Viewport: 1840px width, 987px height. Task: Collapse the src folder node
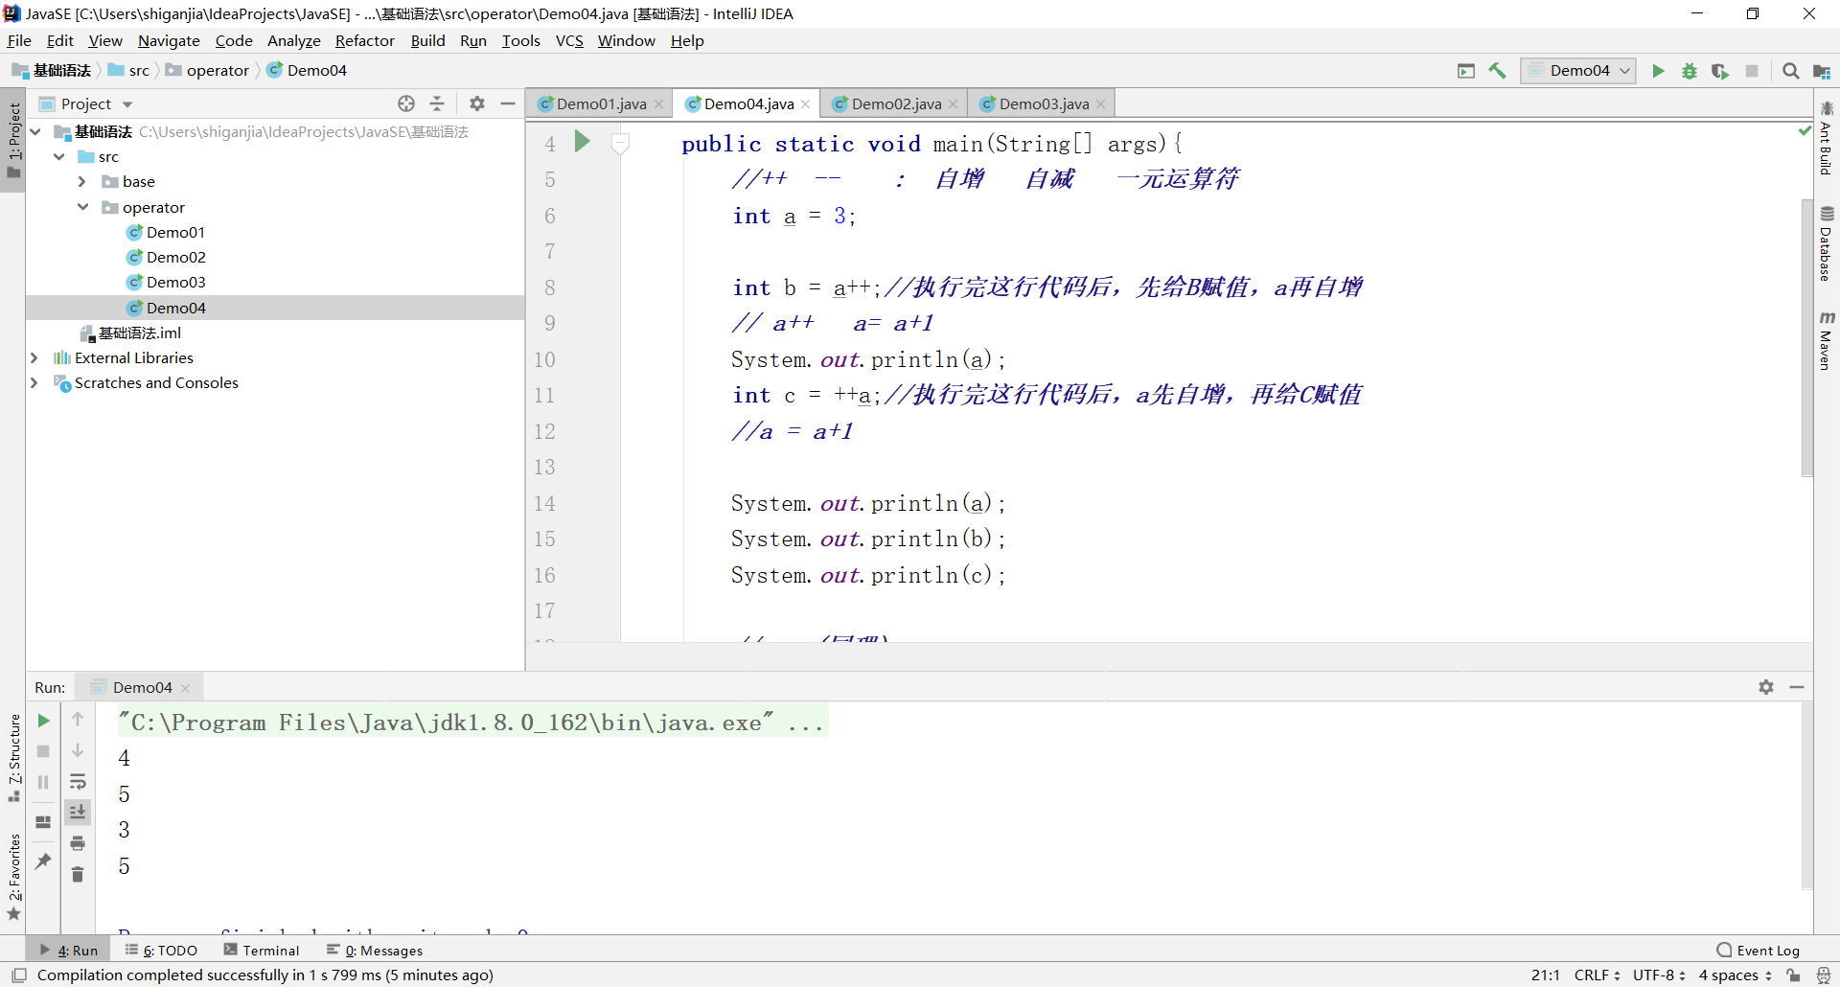pyautogui.click(x=59, y=156)
